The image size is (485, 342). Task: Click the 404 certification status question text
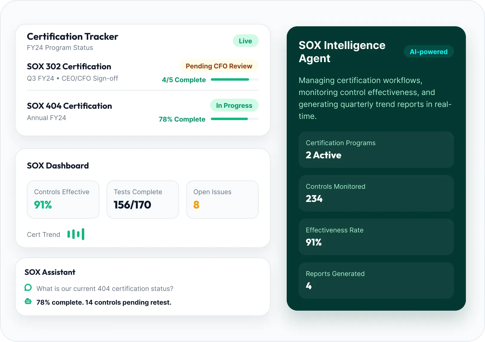point(105,289)
